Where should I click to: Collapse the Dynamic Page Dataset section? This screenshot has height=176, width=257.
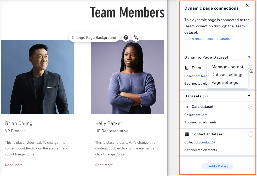tap(249, 57)
